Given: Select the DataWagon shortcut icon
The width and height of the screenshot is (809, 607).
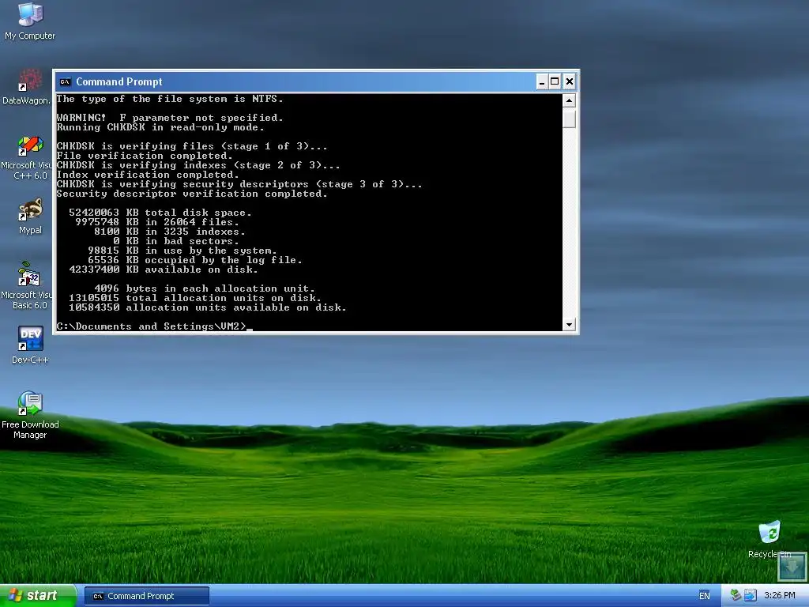Looking at the screenshot, I should pyautogui.click(x=28, y=85).
